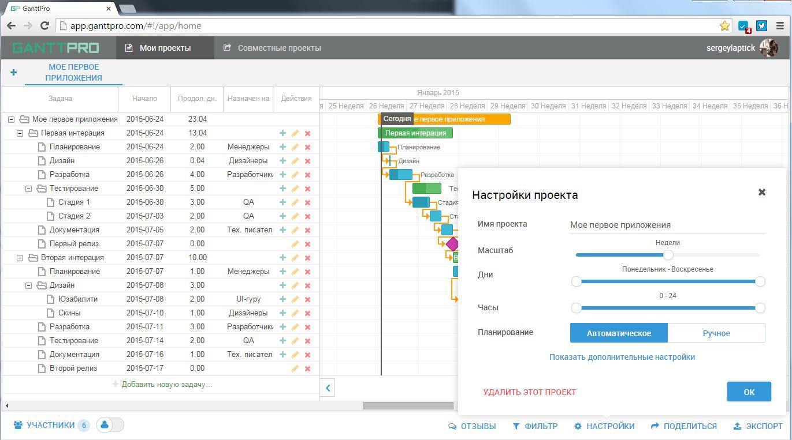Edit the Разработка task dated 2015-06-26
The width and height of the screenshot is (792, 440).
[295, 175]
